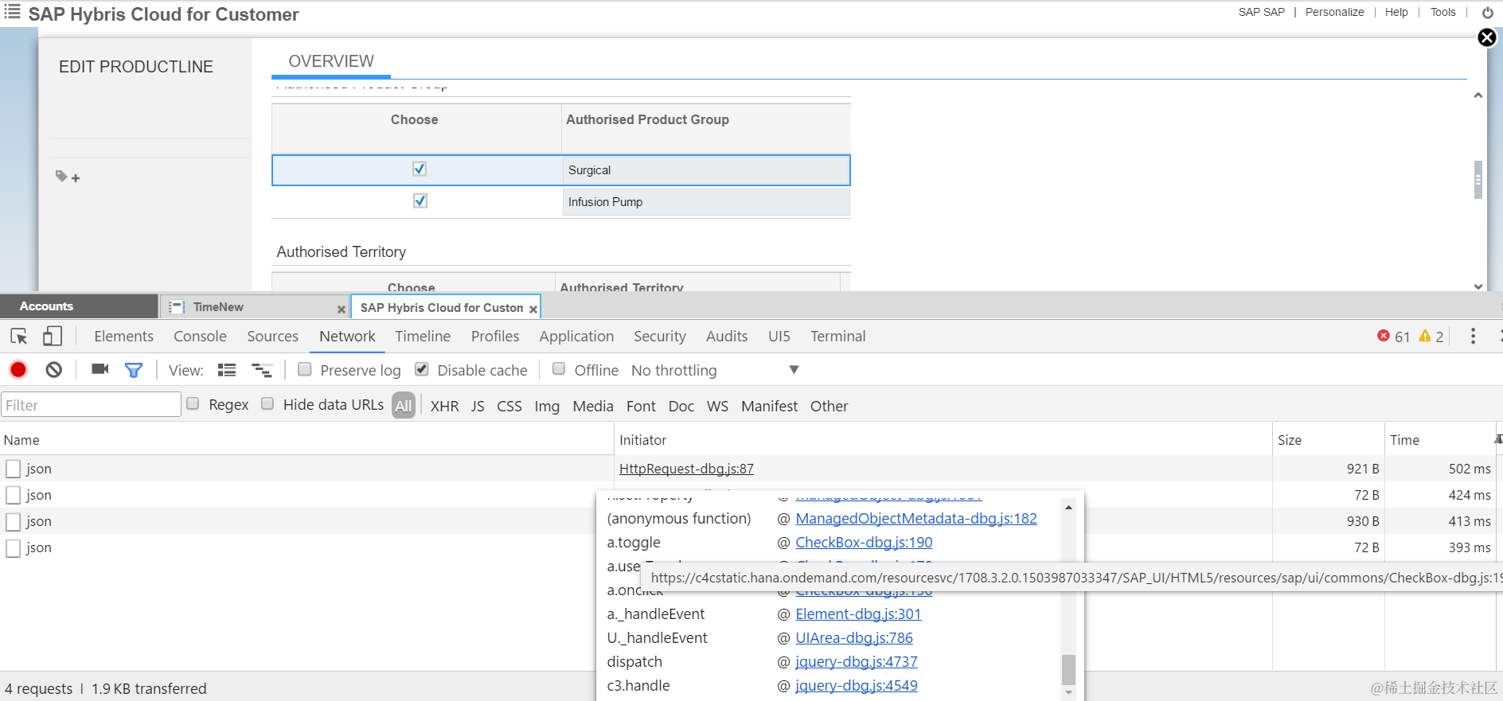Open the Elements panel tab
Screen dimensions: 1503x701
[123, 337]
